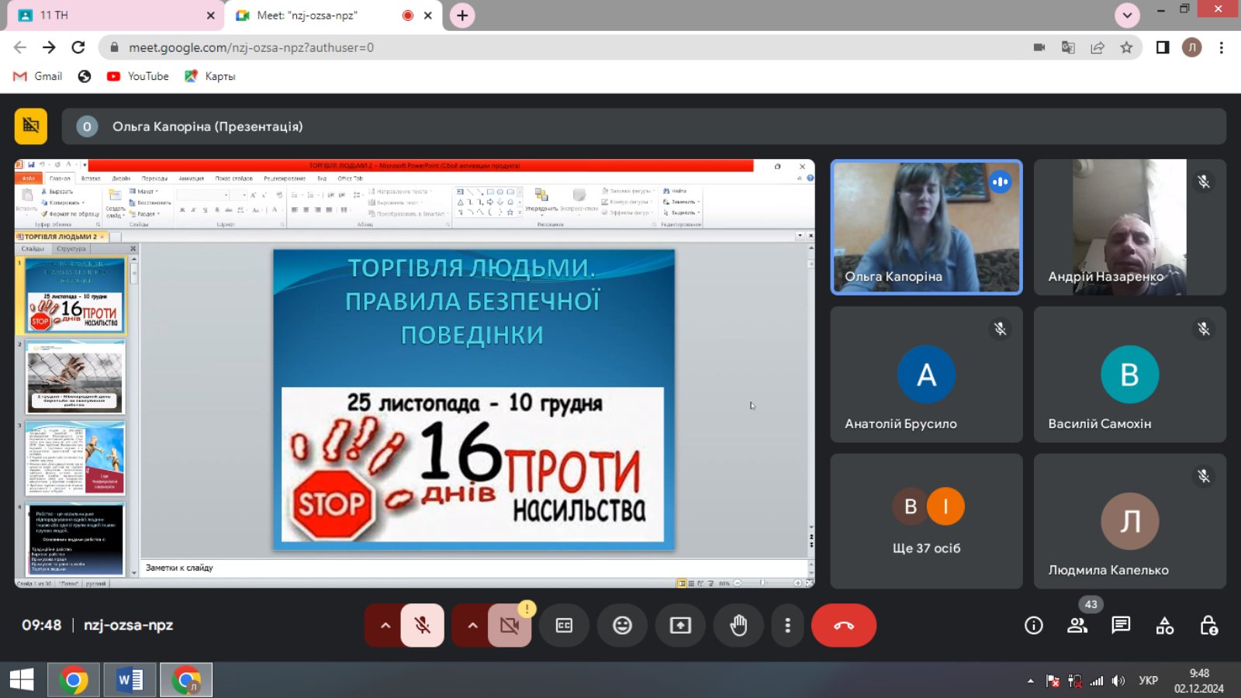This screenshot has width=1241, height=698.
Task: Show the participants list
Action: pos(1077,625)
